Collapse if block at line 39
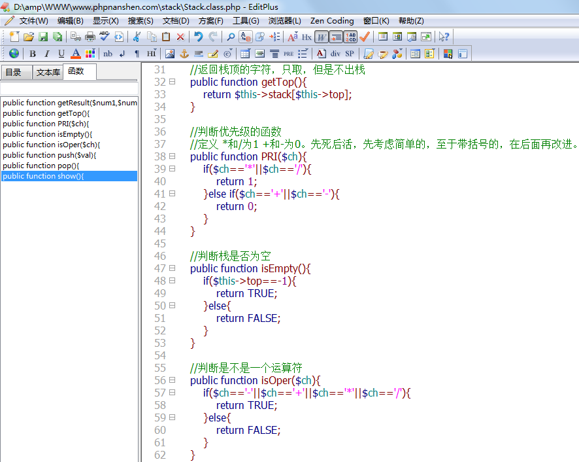 coord(172,169)
